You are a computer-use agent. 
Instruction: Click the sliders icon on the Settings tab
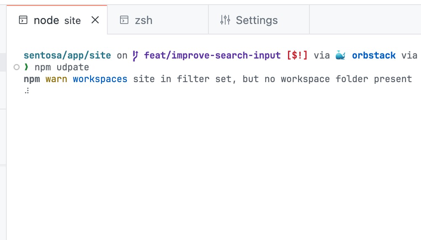[x=225, y=20]
